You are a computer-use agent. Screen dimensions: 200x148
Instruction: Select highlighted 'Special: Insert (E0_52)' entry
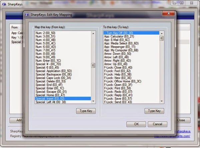pyautogui.click(x=63, y=98)
